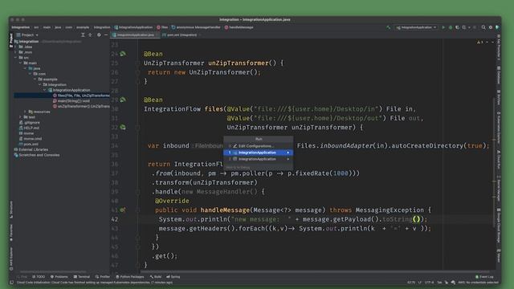Click the override gutter icon on line 41
This screenshot has width=514, height=289.
coord(123,210)
